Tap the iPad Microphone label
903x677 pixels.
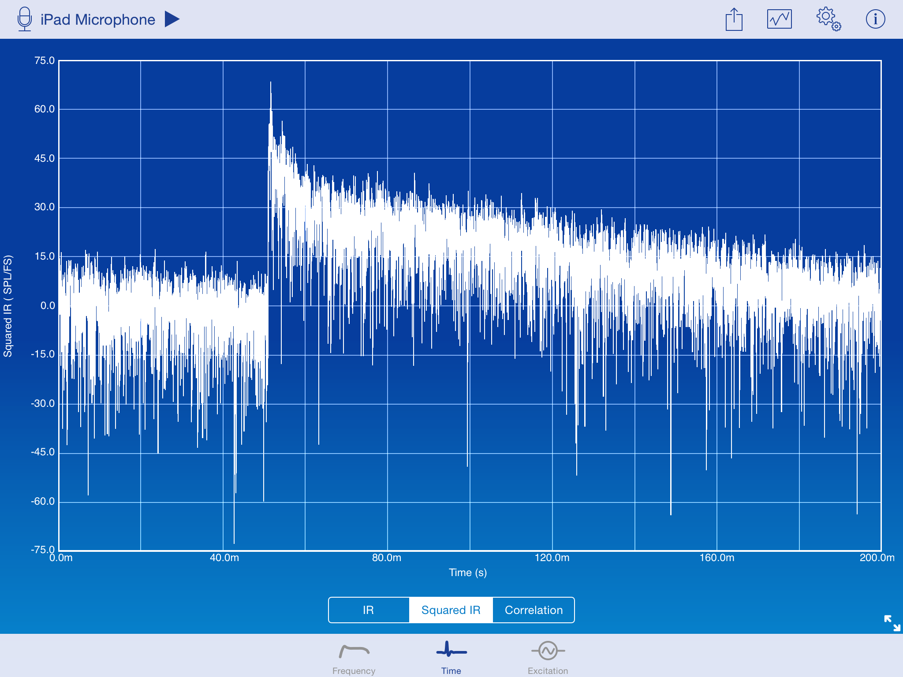[98, 19]
